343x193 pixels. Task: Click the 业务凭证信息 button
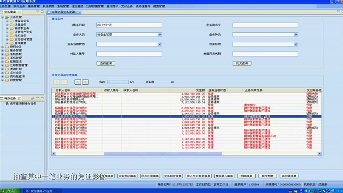127,176
